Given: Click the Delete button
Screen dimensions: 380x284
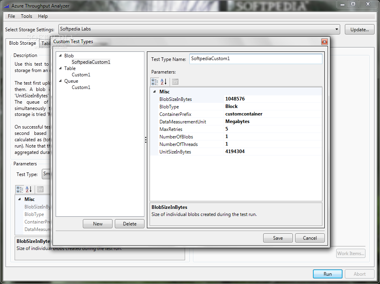Looking at the screenshot, I should point(130,224).
